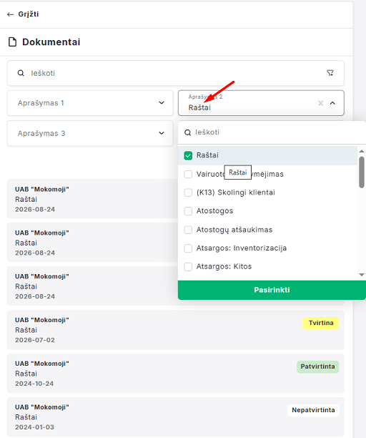The width and height of the screenshot is (366, 438).
Task: Click the magnifier icon in the dropdown search
Action: [x=188, y=132]
